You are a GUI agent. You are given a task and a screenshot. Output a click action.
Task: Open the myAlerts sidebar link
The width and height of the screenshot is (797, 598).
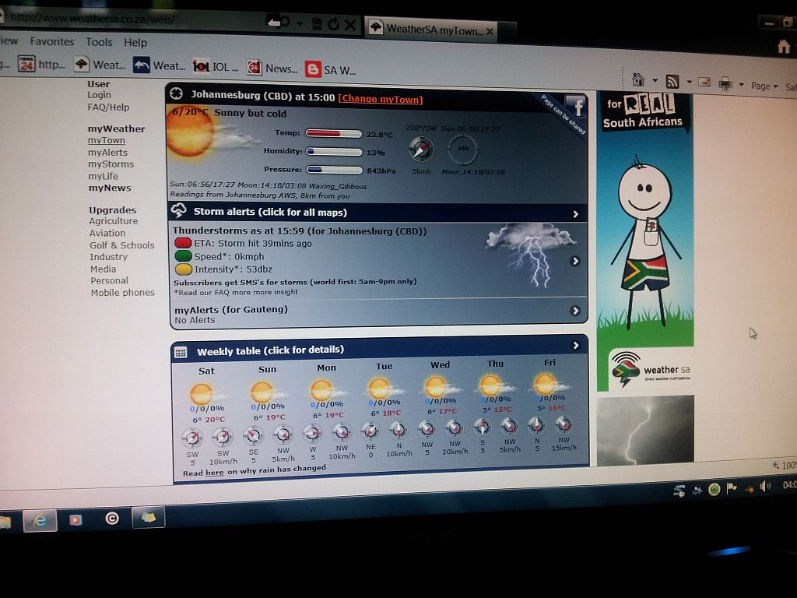(x=107, y=152)
